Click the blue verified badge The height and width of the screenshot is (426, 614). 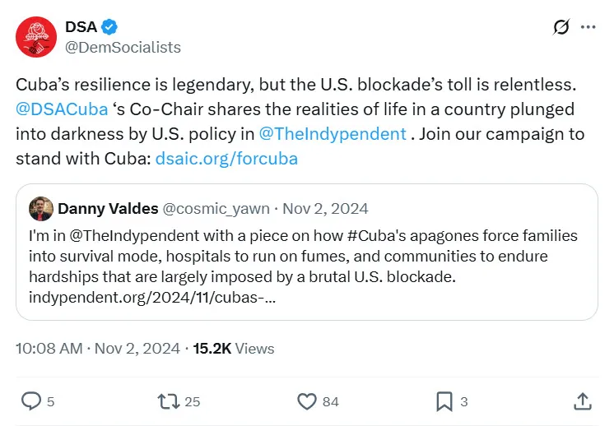(106, 26)
